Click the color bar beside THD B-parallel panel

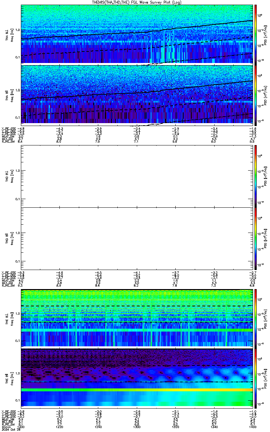coord(256,239)
